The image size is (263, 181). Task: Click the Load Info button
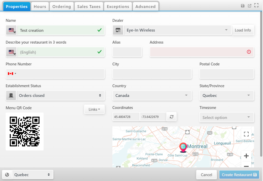[x=243, y=30]
